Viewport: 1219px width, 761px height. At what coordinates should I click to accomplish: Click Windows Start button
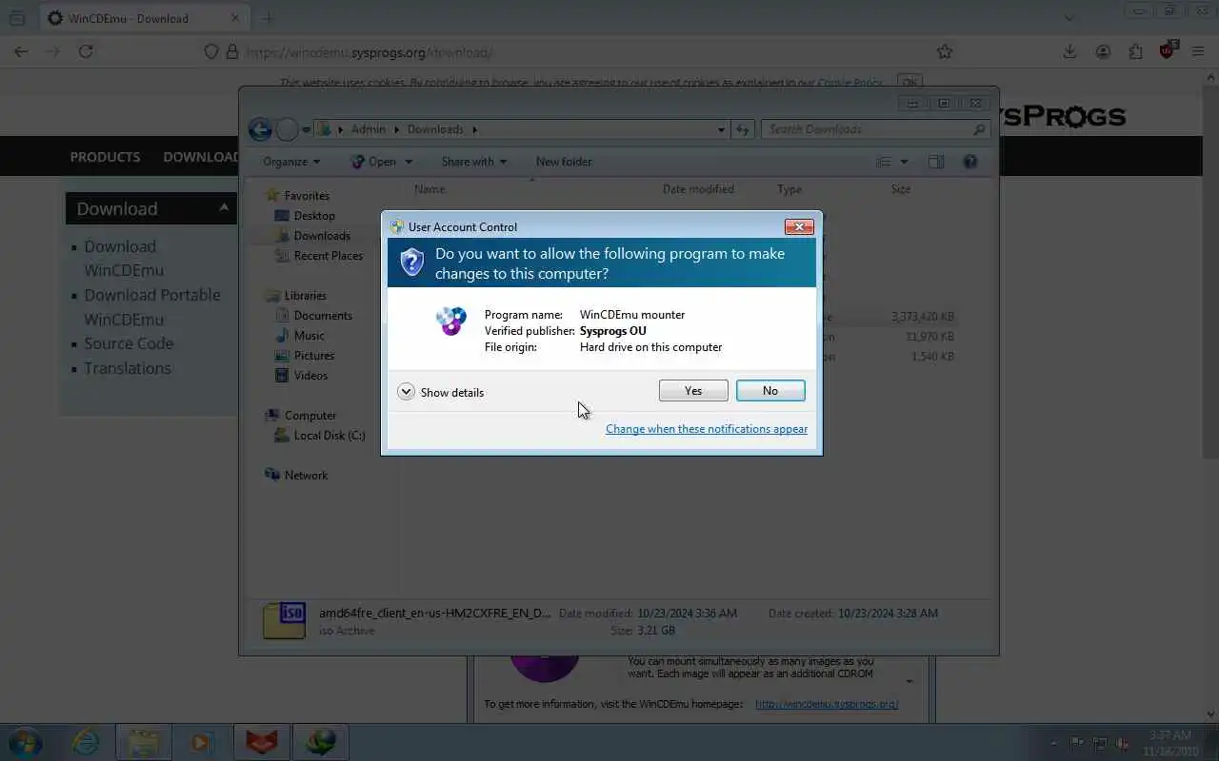[26, 742]
